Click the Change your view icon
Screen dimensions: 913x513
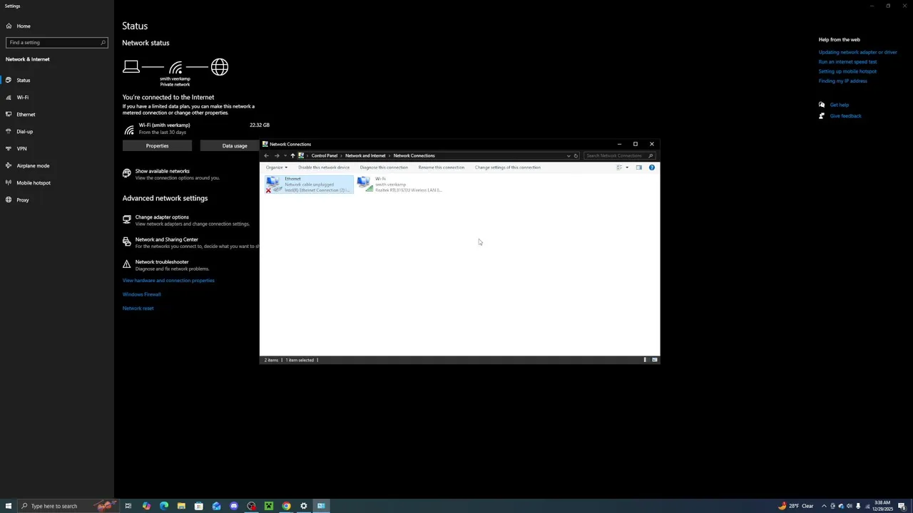619,167
